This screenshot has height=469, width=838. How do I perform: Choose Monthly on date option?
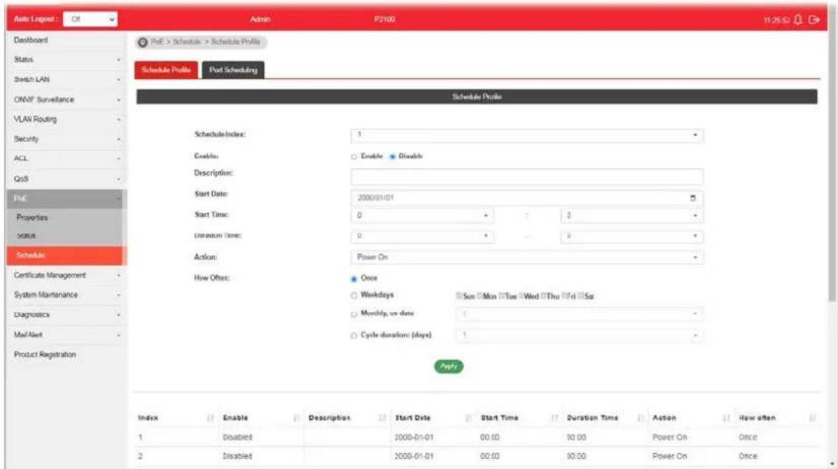click(354, 314)
